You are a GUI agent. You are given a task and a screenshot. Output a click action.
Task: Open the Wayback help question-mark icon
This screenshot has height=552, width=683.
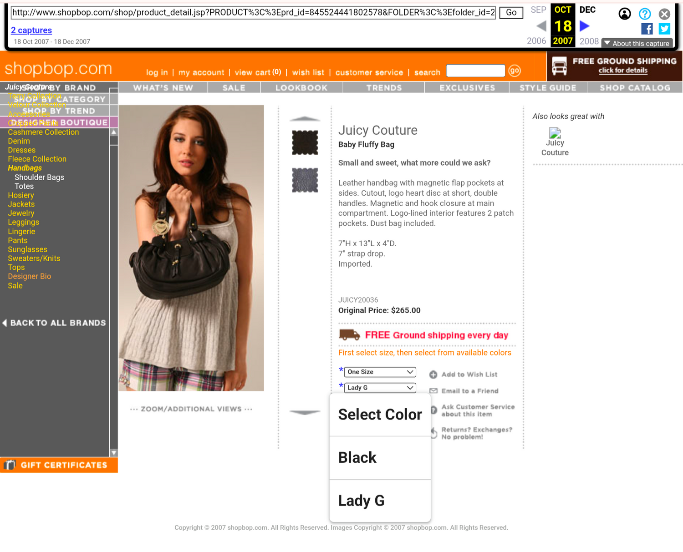pyautogui.click(x=645, y=14)
